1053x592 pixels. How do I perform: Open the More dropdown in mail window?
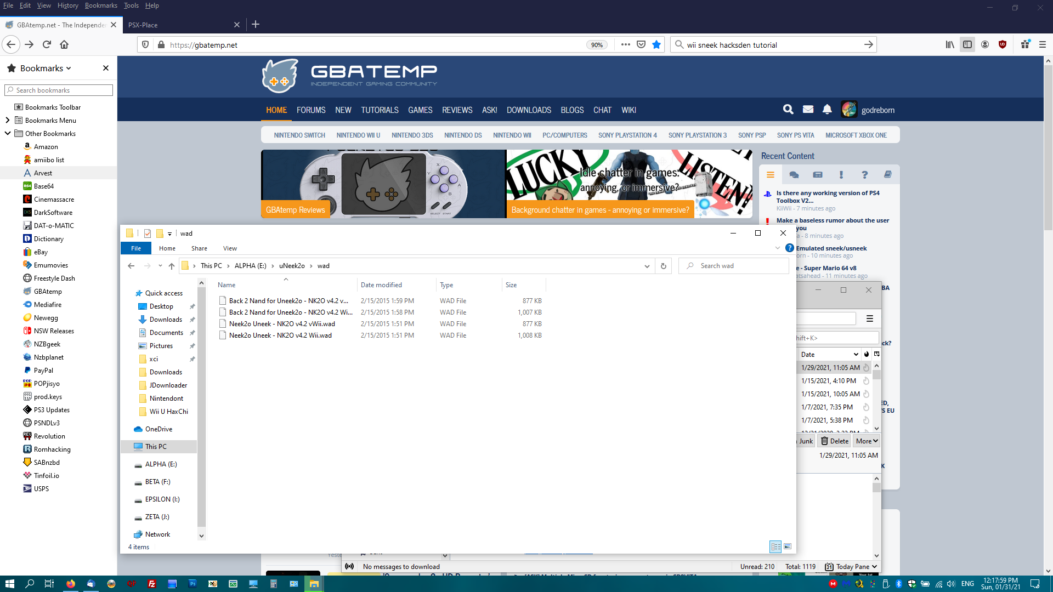(867, 441)
